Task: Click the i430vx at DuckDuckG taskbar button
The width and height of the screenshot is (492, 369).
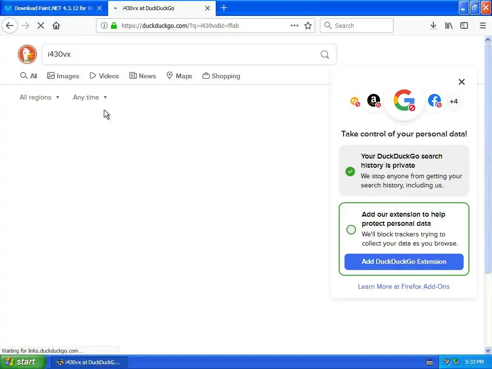Action: [89, 362]
